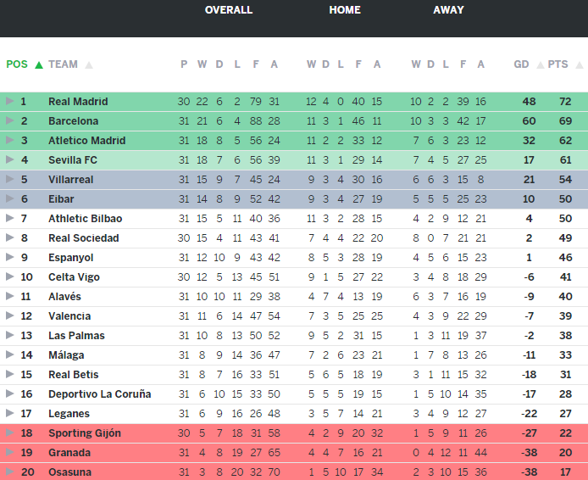Open Deportivo La Coruña team page
The height and width of the screenshot is (480, 588).
click(99, 394)
